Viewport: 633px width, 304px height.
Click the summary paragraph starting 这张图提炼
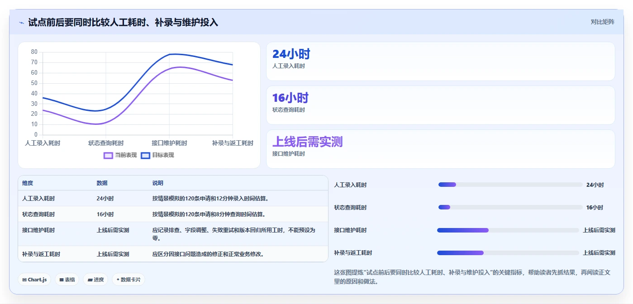(x=472, y=277)
